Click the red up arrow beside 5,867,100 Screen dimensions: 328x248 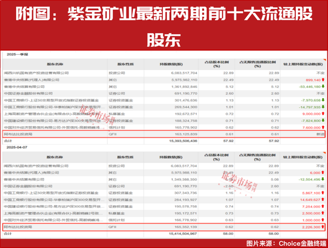[323, 193]
